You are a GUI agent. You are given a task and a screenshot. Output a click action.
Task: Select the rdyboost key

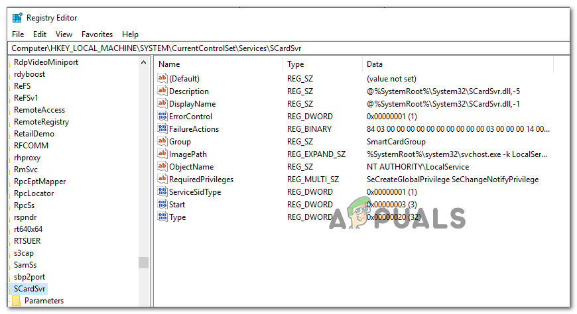29,74
